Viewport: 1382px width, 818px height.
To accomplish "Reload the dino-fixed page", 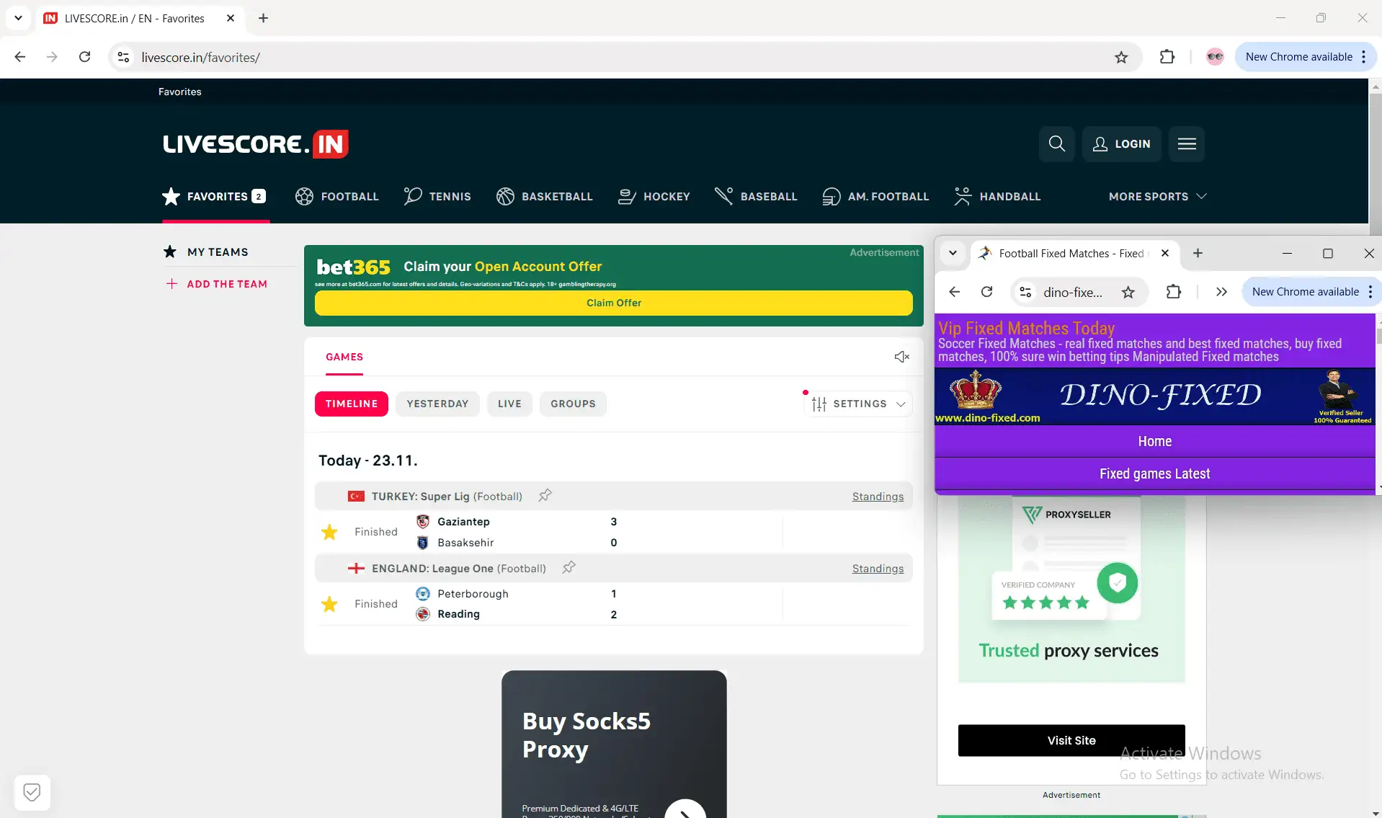I will [987, 292].
